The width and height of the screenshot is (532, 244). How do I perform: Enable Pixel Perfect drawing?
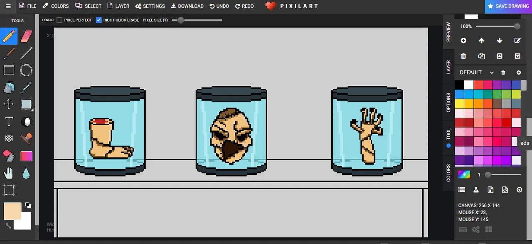pos(59,20)
